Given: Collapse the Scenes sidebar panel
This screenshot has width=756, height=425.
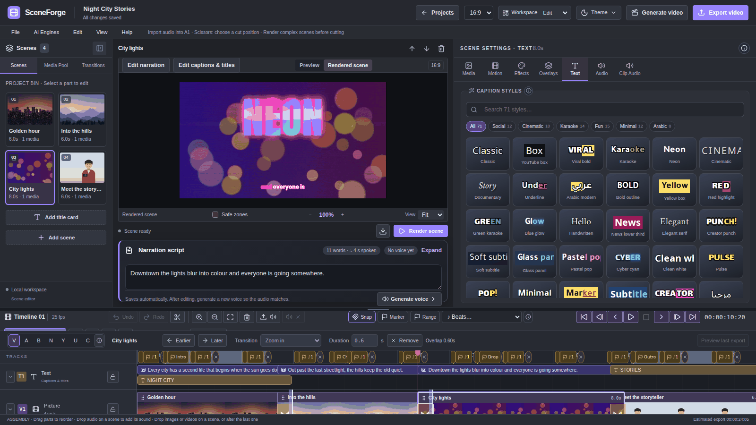Looking at the screenshot, I should pos(100,48).
